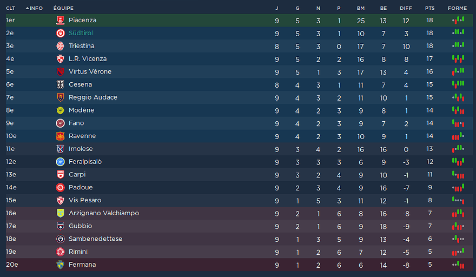The height and width of the screenshot is (277, 476).
Task: Click the Triestina team crest
Action: pos(60,46)
